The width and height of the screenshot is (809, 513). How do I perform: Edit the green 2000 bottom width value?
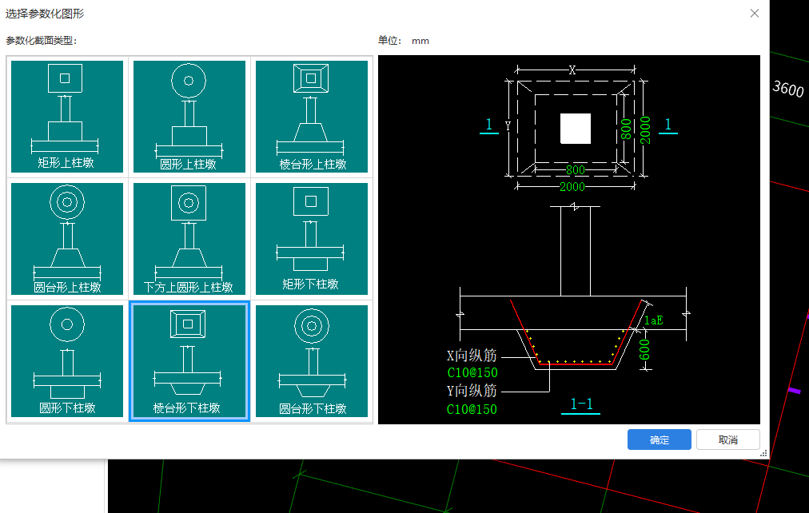coord(572,187)
